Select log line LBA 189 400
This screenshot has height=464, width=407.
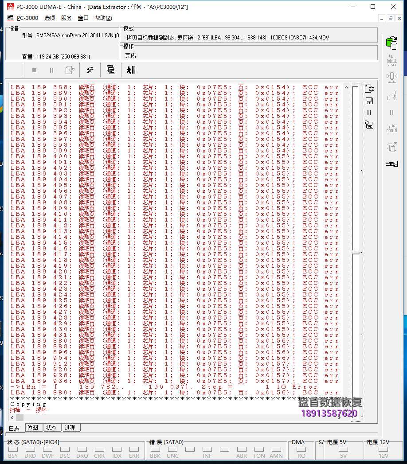[x=175, y=156]
